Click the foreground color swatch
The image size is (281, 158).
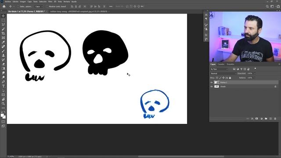click(x=2, y=115)
